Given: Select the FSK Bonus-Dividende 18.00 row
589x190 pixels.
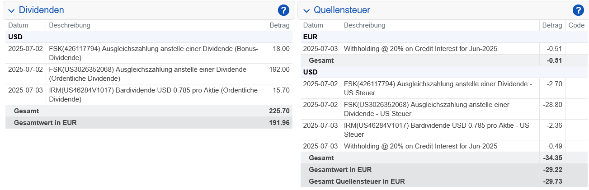Looking at the screenshot, I should point(149,53).
